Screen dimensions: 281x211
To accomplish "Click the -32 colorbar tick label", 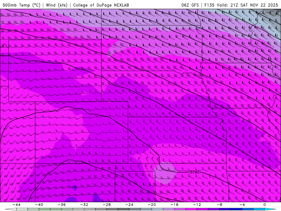I will (84, 205).
